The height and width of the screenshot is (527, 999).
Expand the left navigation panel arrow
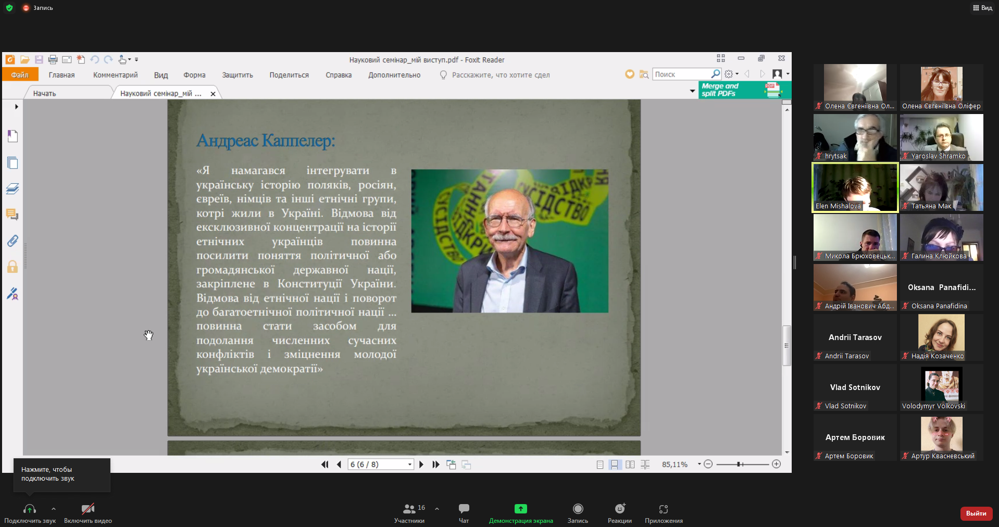[17, 107]
